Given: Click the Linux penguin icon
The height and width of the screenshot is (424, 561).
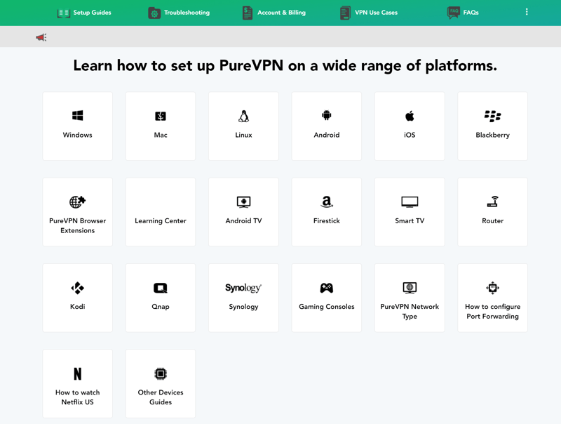Looking at the screenshot, I should (243, 116).
